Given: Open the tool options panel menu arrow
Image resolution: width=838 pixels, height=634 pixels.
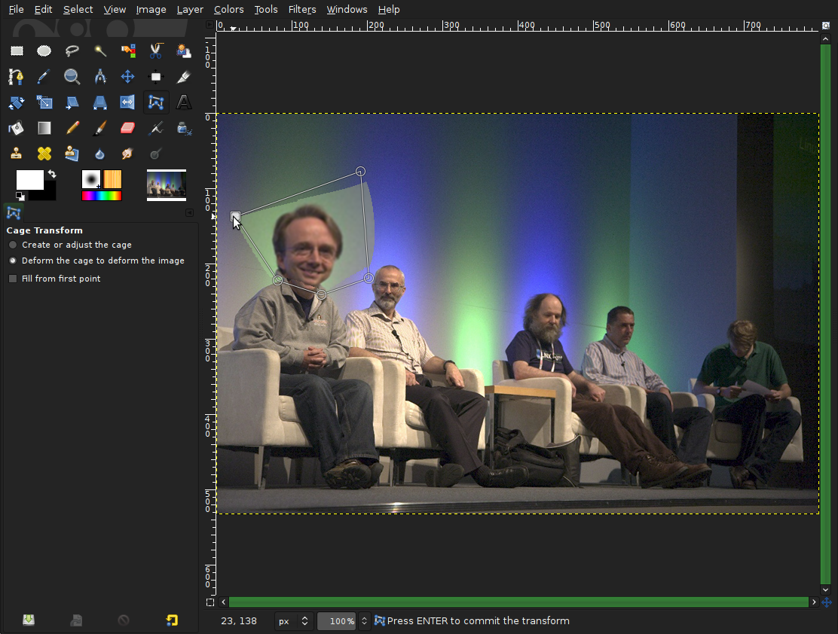Looking at the screenshot, I should click(189, 213).
